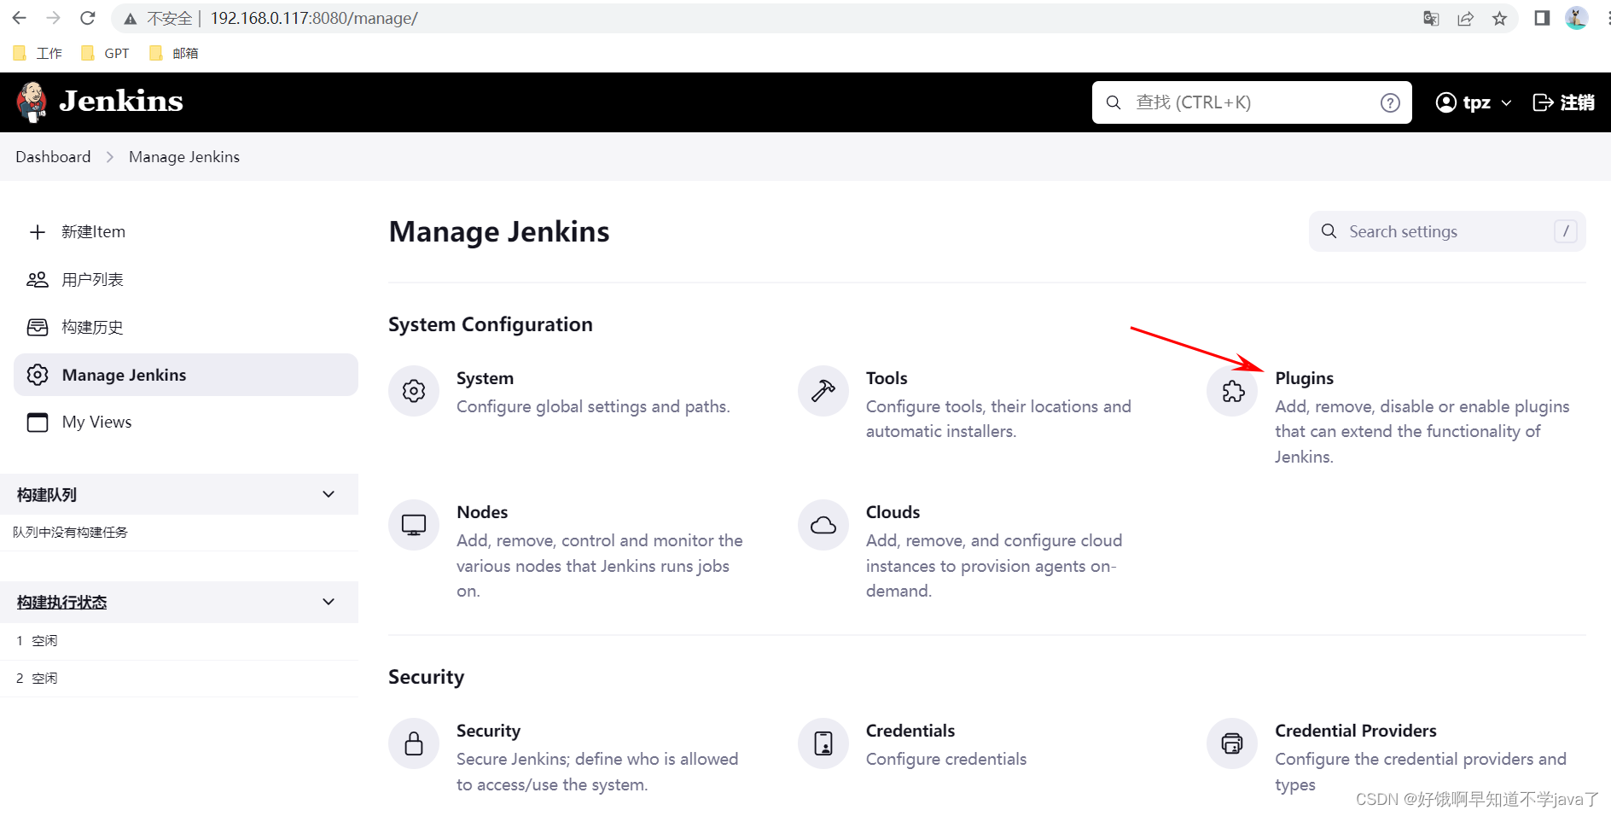Log out with the 注销 button
1611x816 pixels.
(x=1563, y=102)
